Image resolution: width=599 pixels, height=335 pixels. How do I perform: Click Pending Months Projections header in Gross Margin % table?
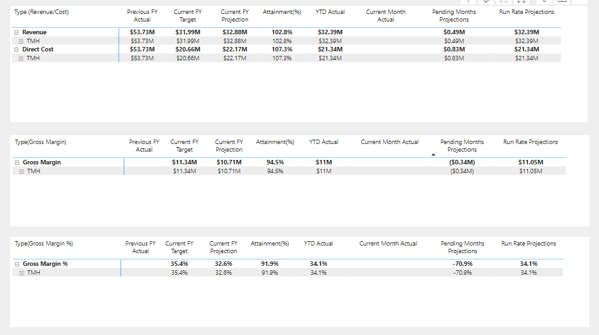click(x=462, y=247)
